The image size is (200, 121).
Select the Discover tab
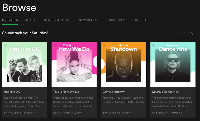click(117, 20)
